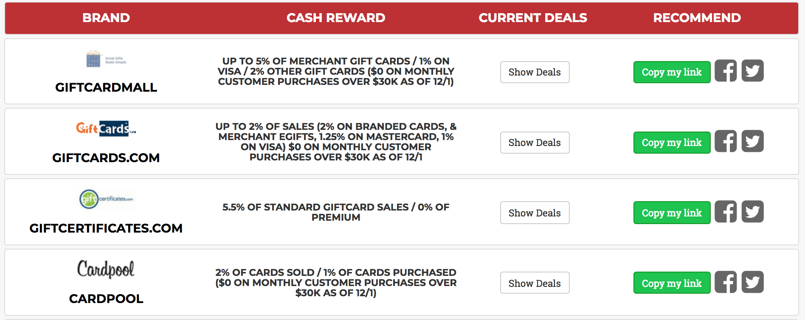Screen dimensions: 805x320
Task: Share GiftCertificates.com link on Twitter
Action: [752, 211]
